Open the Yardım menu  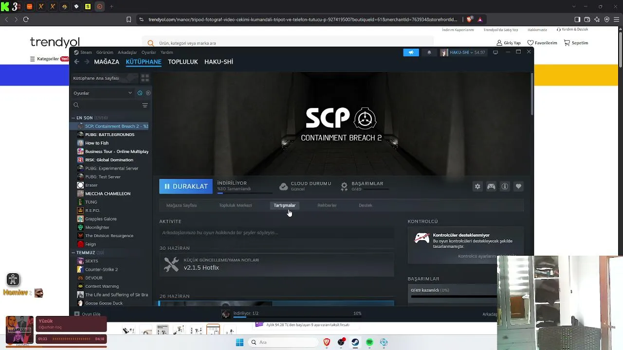(167, 52)
